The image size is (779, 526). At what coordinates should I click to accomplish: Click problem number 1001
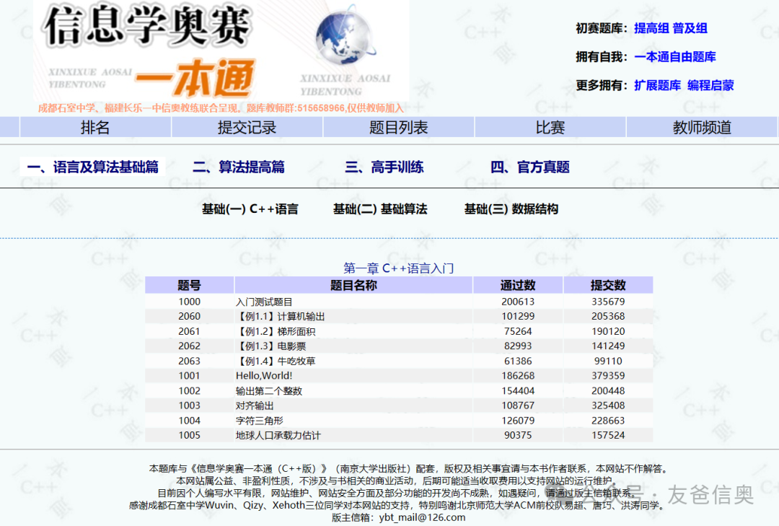tap(189, 376)
